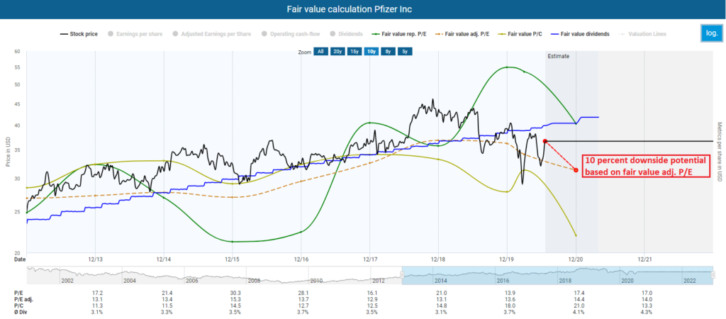Enable the Valuation Lines legend entry

click(x=642, y=34)
